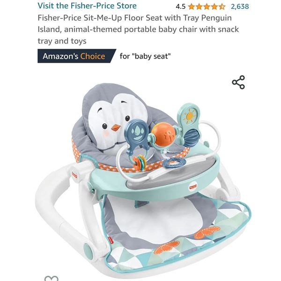Click the word Choice in the badge
The width and height of the screenshot is (281, 281).
point(92,56)
